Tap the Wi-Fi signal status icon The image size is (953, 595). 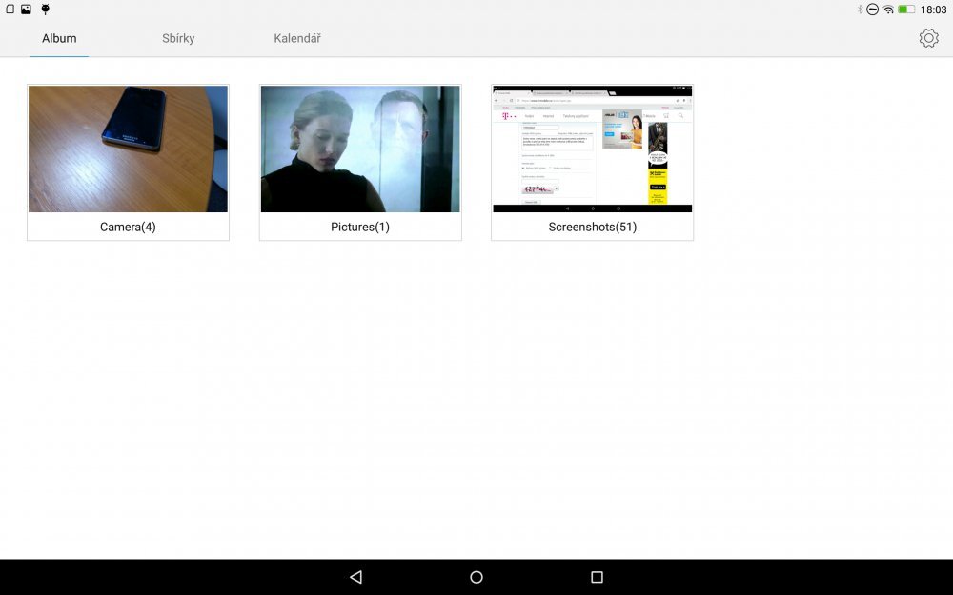(x=888, y=10)
